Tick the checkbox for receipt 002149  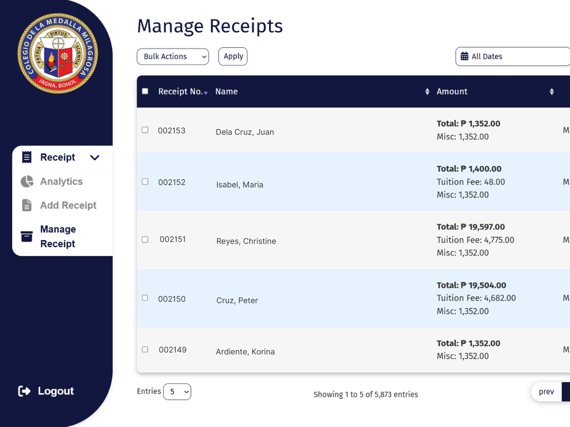pyautogui.click(x=145, y=349)
